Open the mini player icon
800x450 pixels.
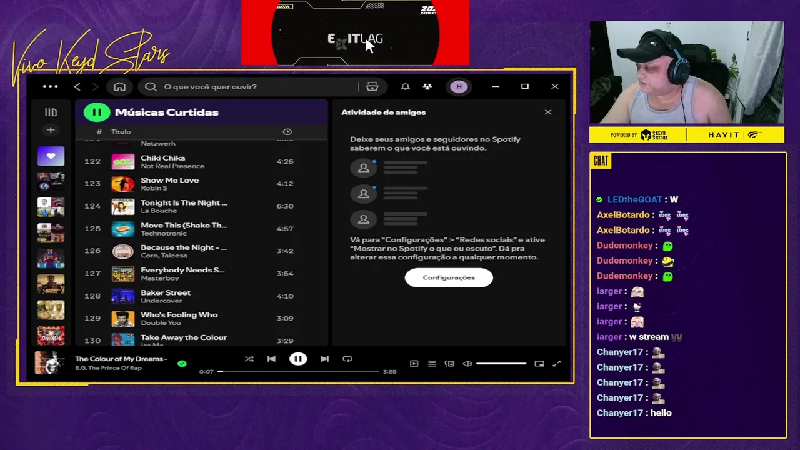click(x=539, y=364)
